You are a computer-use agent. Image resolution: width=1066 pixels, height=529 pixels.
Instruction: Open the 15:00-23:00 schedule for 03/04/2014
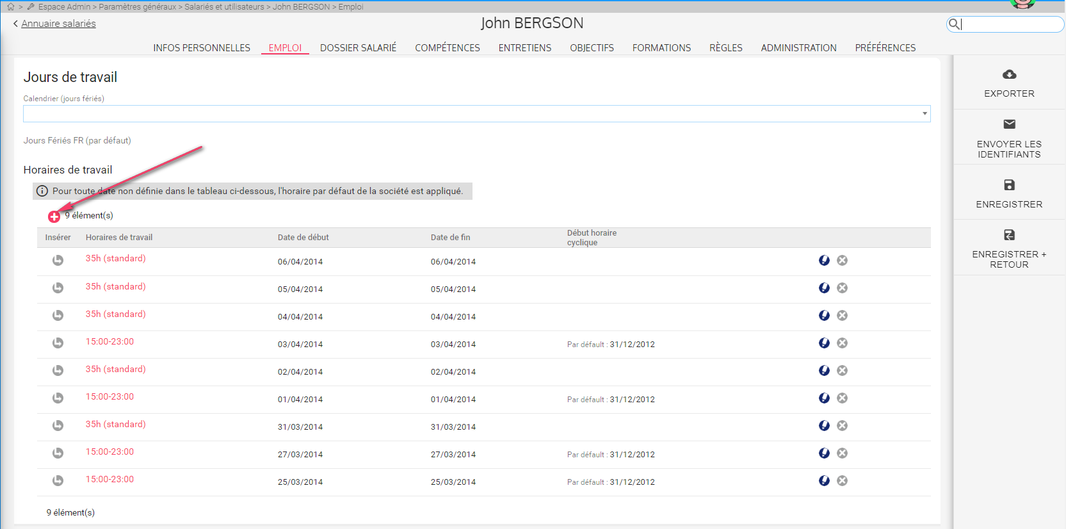110,341
